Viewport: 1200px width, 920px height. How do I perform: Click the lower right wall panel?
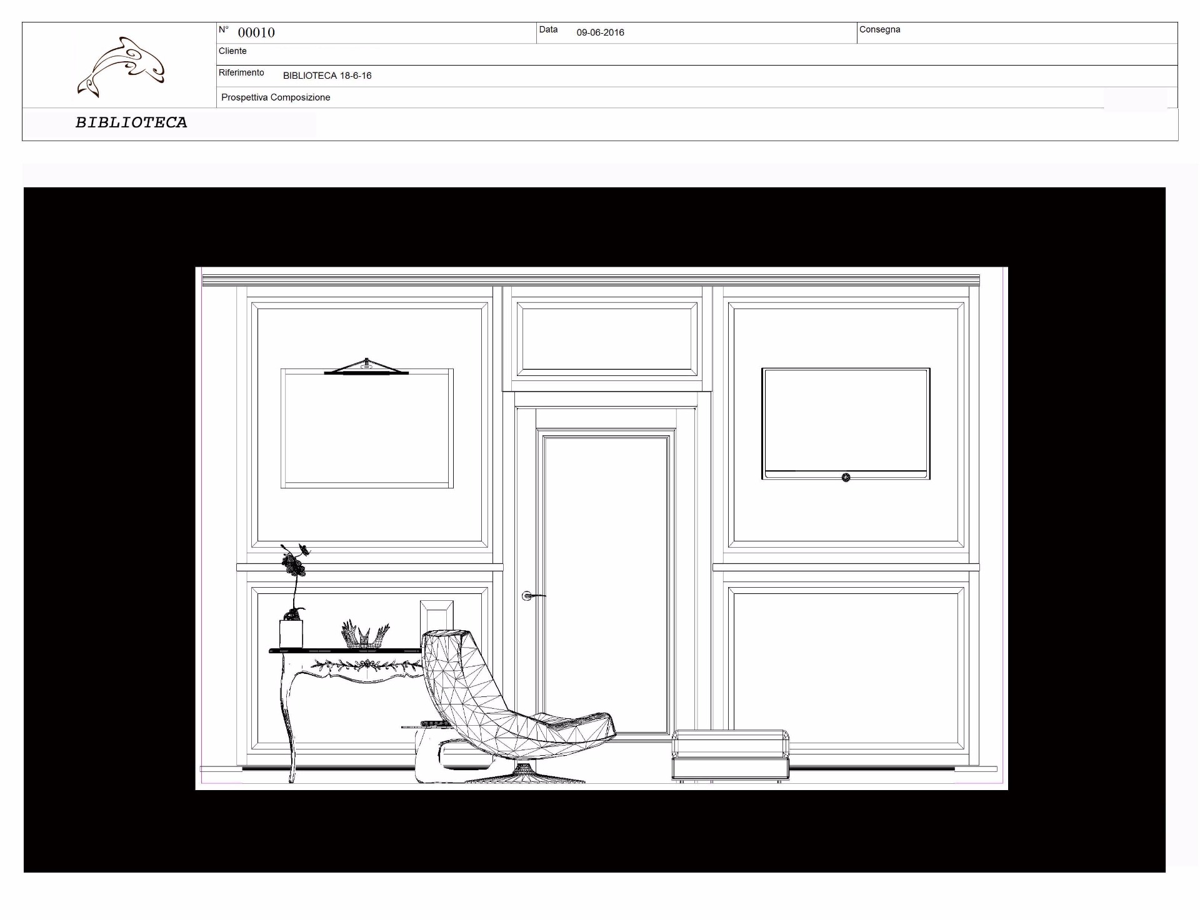(846, 668)
